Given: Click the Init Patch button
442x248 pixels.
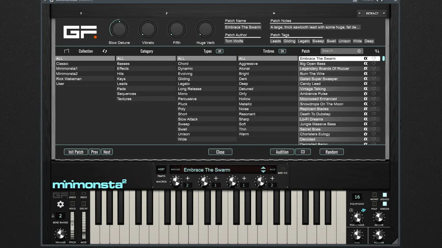Looking at the screenshot, I should tap(76, 152).
